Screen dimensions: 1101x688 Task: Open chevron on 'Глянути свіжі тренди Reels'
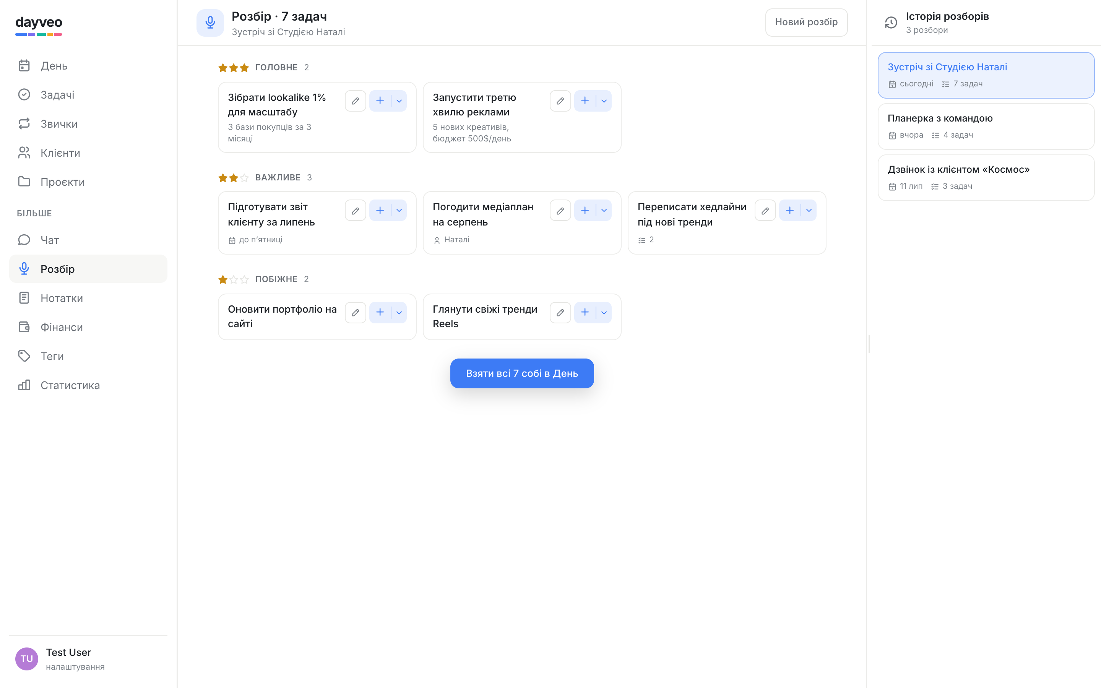coord(604,313)
